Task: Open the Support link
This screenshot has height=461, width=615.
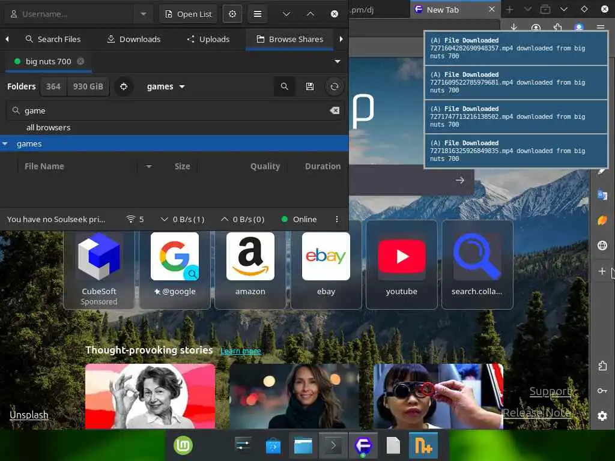Action: coord(550,391)
